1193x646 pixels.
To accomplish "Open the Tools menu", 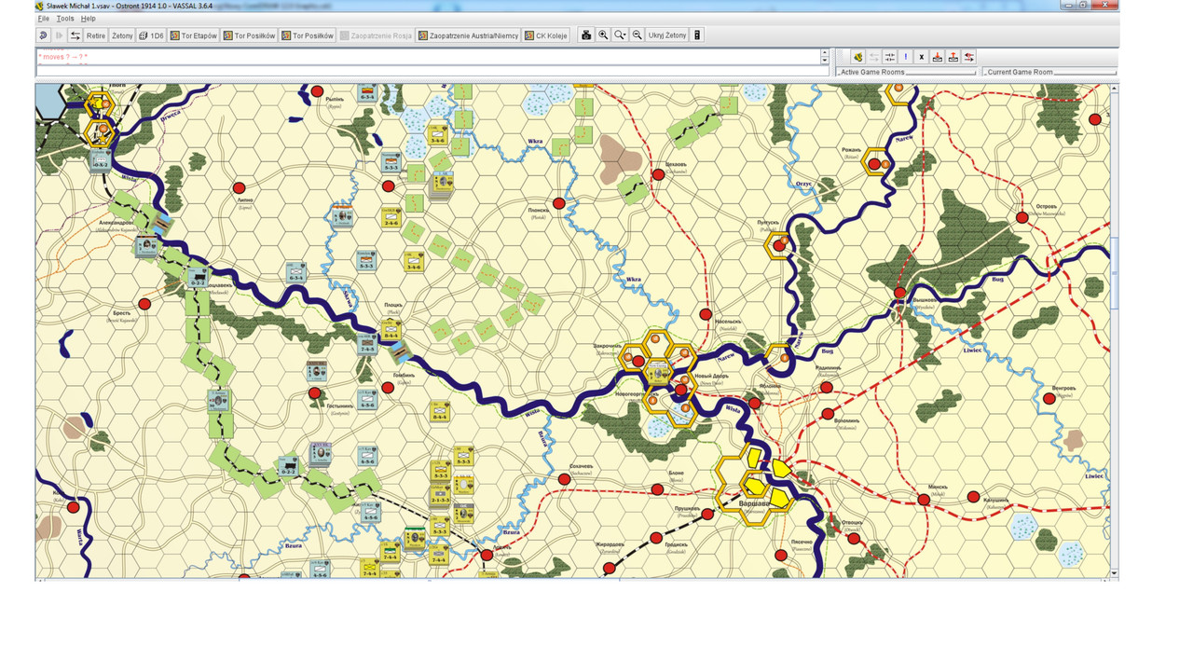I will 65,19.
